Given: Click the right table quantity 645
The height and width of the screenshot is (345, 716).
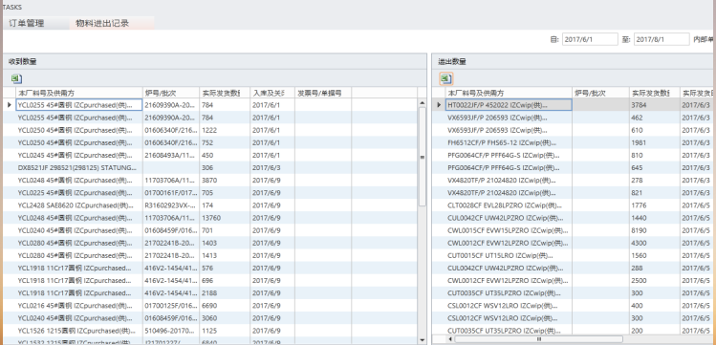Looking at the screenshot, I should [x=655, y=167].
